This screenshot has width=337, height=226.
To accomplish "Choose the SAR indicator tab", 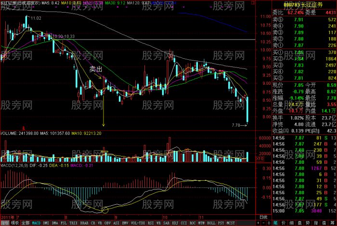I will [167, 223].
